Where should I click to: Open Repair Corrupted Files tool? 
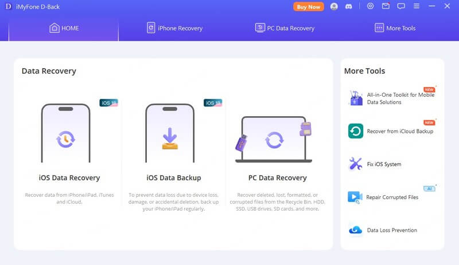(x=392, y=197)
